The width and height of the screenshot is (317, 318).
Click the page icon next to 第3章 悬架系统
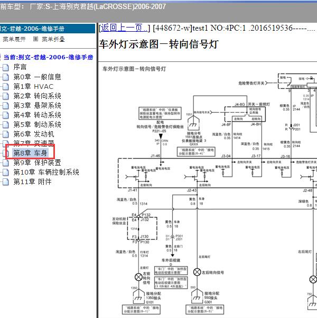click(x=6, y=105)
